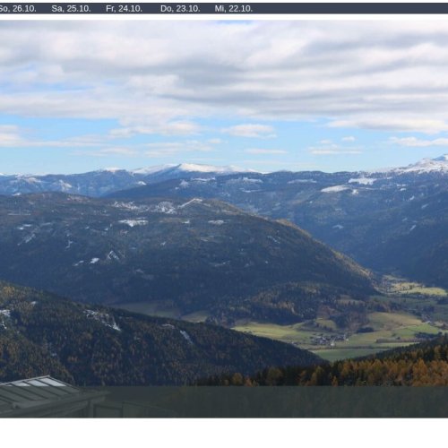Select the Sa. 25.10. date tab
Viewport: 448px width, 448px height.
71,9
